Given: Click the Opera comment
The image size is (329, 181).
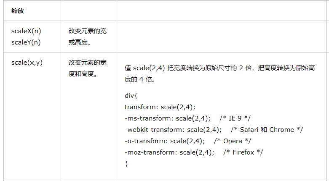Looking at the screenshot, I should (233, 141).
